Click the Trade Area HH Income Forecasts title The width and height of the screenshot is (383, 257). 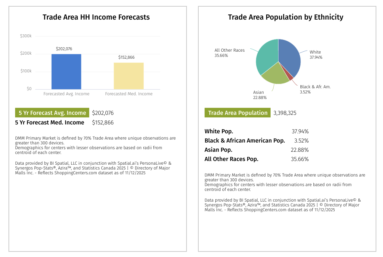[x=96, y=17]
